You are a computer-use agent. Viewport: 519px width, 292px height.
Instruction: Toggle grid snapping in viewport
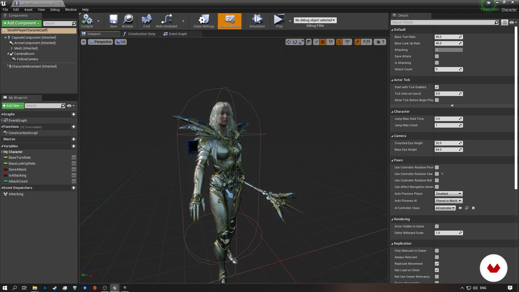pos(323,42)
